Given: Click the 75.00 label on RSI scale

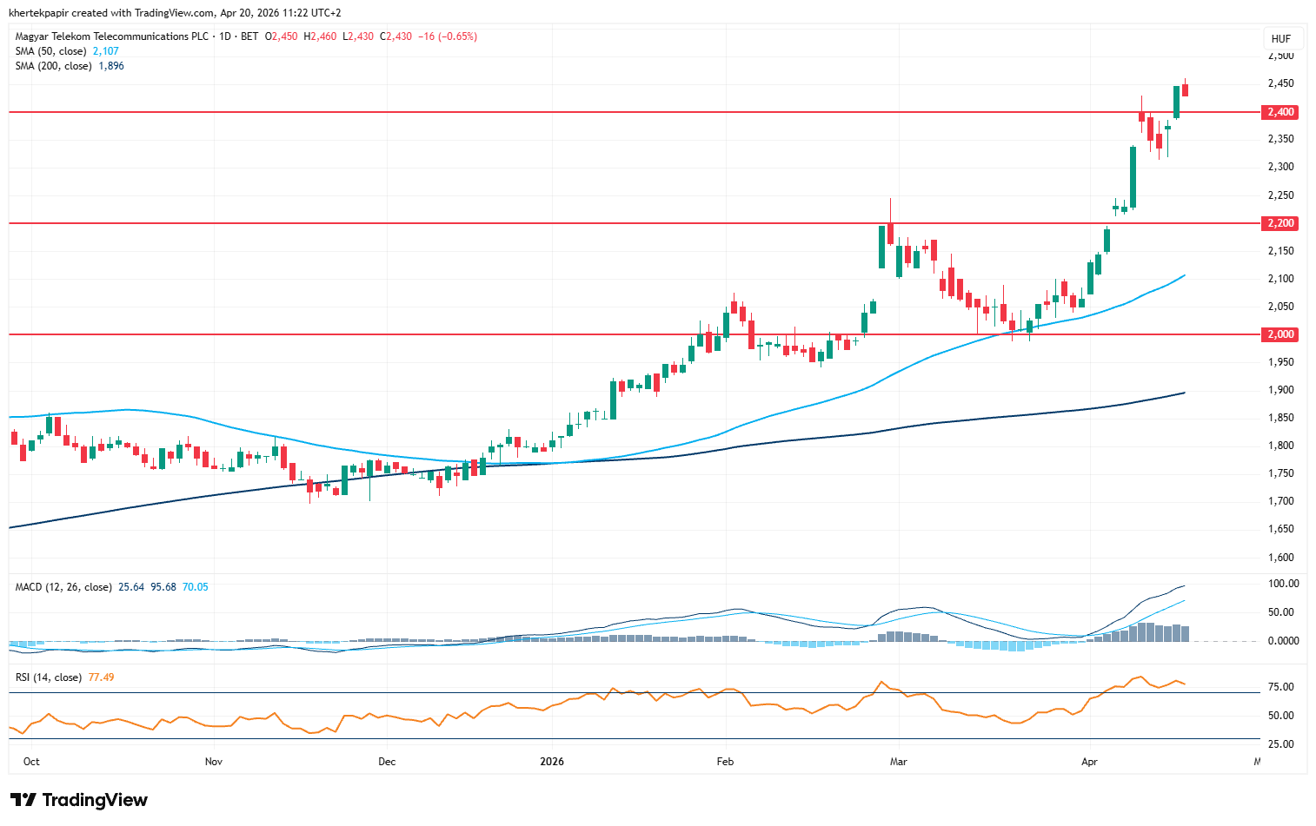Looking at the screenshot, I should click(x=1280, y=687).
